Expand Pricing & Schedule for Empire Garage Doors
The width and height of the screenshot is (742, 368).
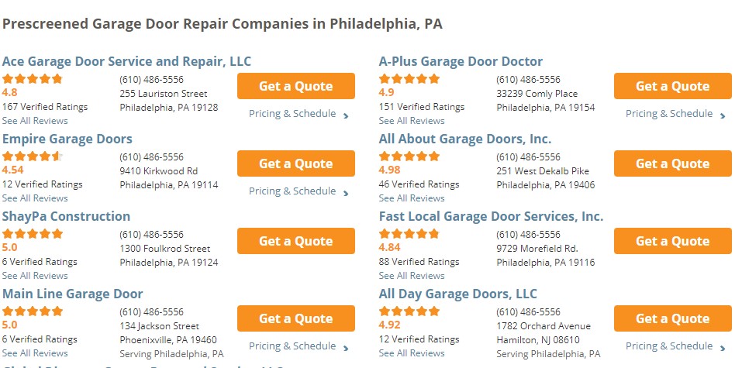coord(298,191)
